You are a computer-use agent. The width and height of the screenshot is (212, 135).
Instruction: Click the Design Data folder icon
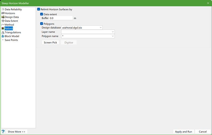click(3, 17)
